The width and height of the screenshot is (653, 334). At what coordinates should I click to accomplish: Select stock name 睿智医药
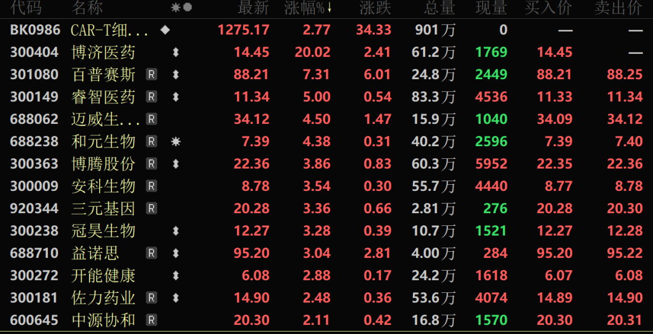pos(103,97)
